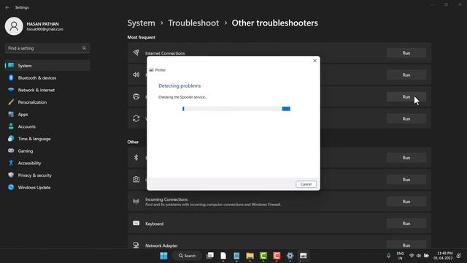Click the search magnifier in Find a setting
Image resolution: width=467 pixels, height=263 pixels.
[x=84, y=48]
